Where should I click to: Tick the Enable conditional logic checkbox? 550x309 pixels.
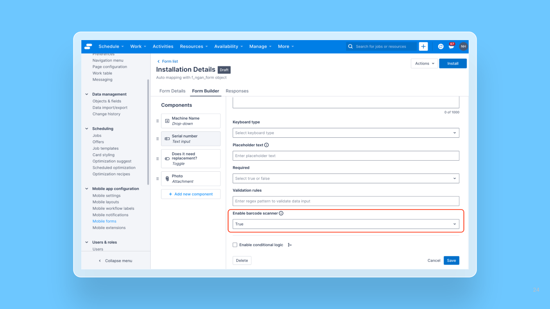click(235, 245)
